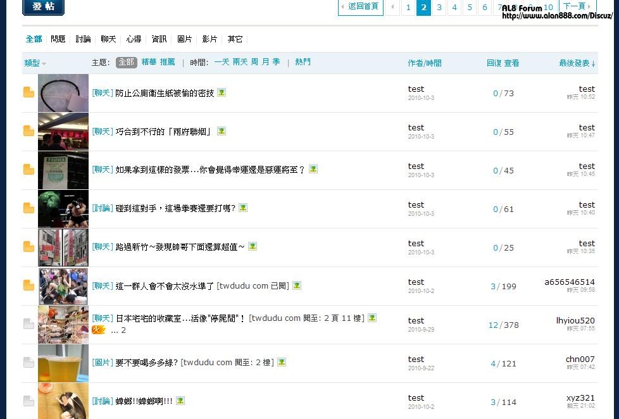Image resolution: width=619 pixels, height=419 pixels.
Task: Open thumbnail of boxing match thread 碰到這對手
Action: coord(63,208)
